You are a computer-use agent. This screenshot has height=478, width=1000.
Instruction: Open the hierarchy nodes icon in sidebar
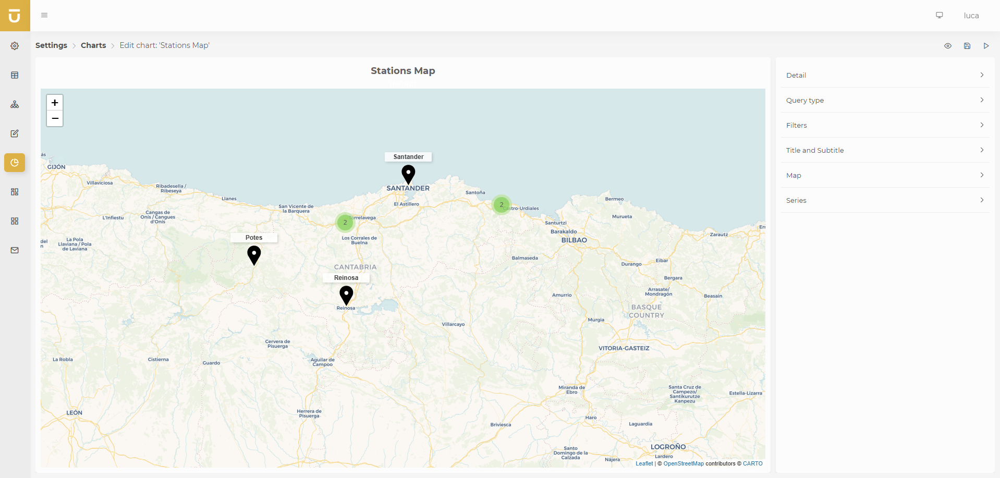[15, 104]
